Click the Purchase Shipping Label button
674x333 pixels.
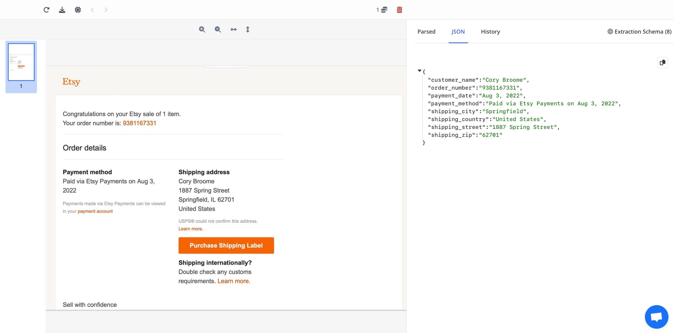226,245
